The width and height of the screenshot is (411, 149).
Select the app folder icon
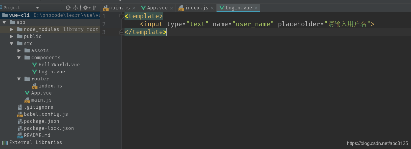12,22
